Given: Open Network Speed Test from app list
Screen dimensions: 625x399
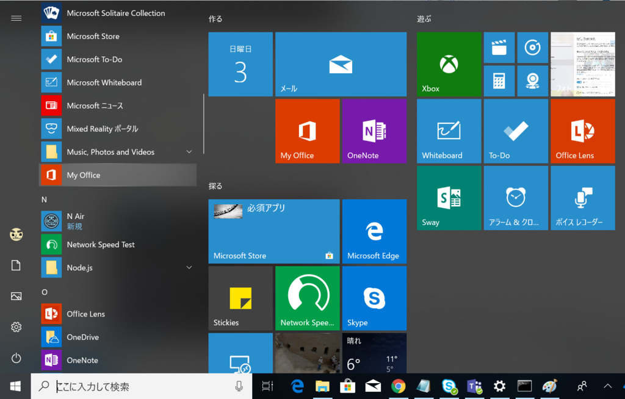Looking at the screenshot, I should [x=118, y=245].
